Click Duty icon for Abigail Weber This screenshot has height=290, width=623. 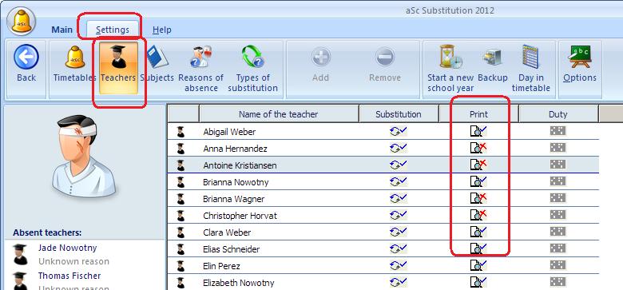tap(558, 131)
